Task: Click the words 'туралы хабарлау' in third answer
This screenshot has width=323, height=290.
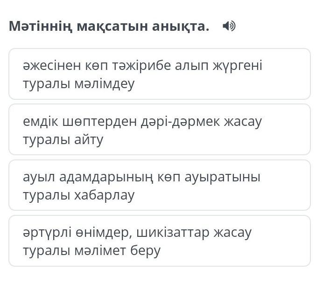Action: coord(79,195)
